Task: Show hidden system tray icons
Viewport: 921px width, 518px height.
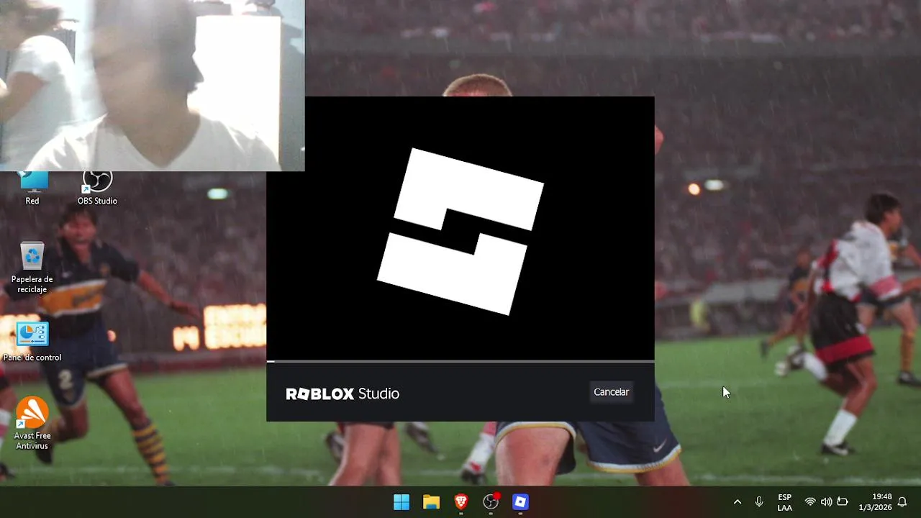Action: tap(737, 502)
